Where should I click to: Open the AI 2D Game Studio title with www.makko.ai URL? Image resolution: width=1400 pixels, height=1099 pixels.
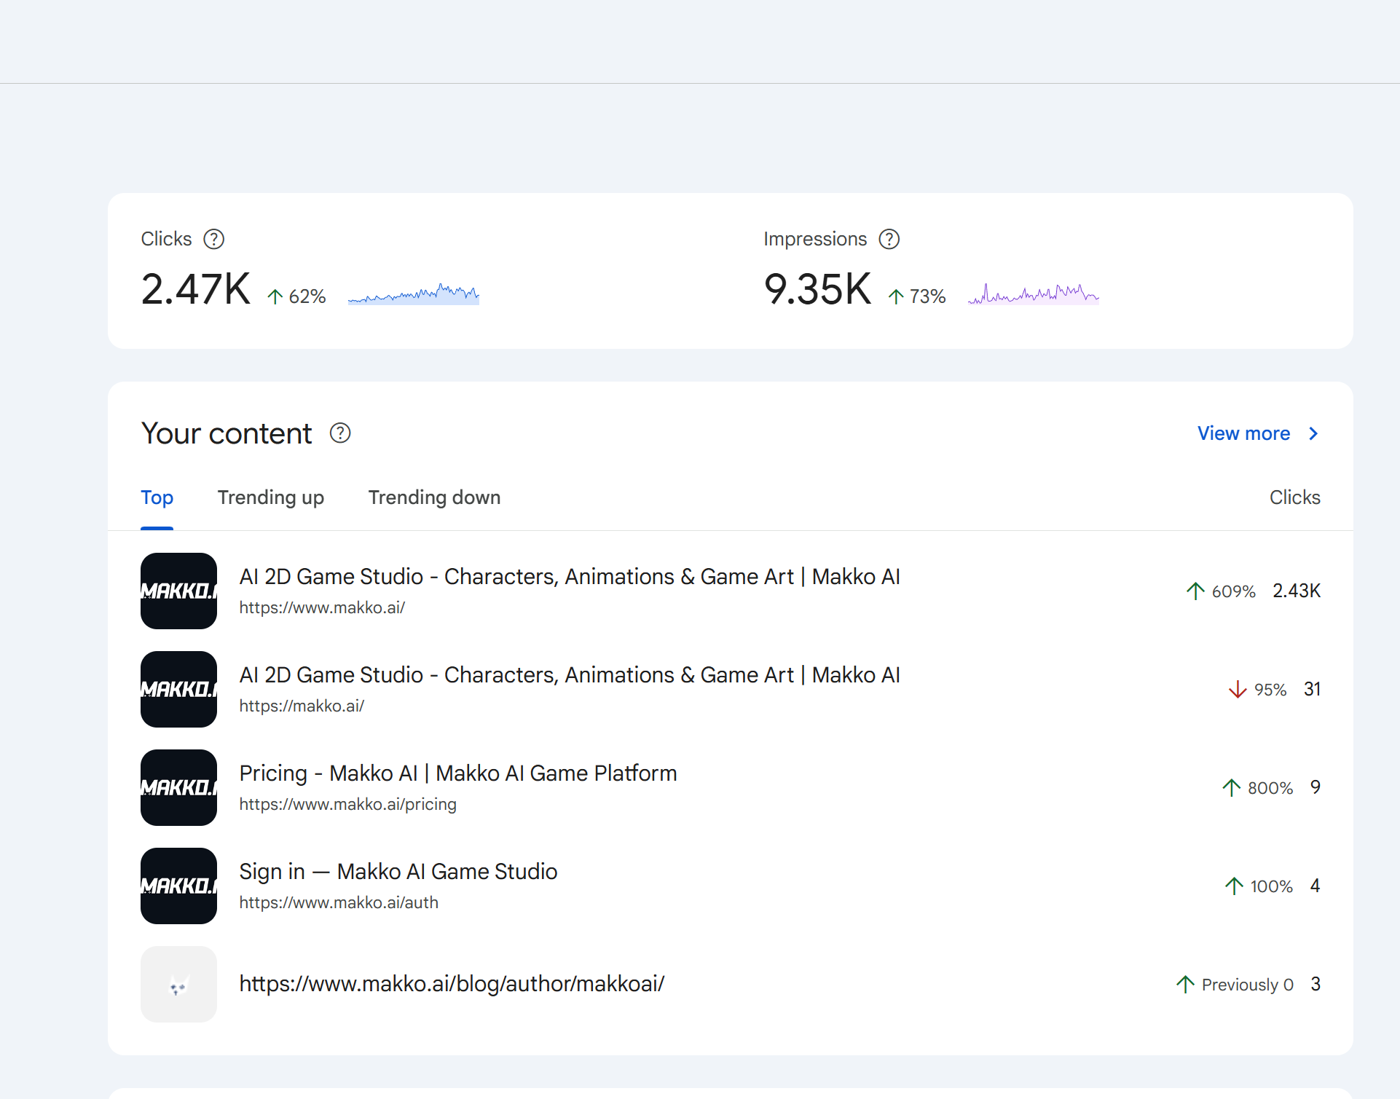tap(570, 576)
